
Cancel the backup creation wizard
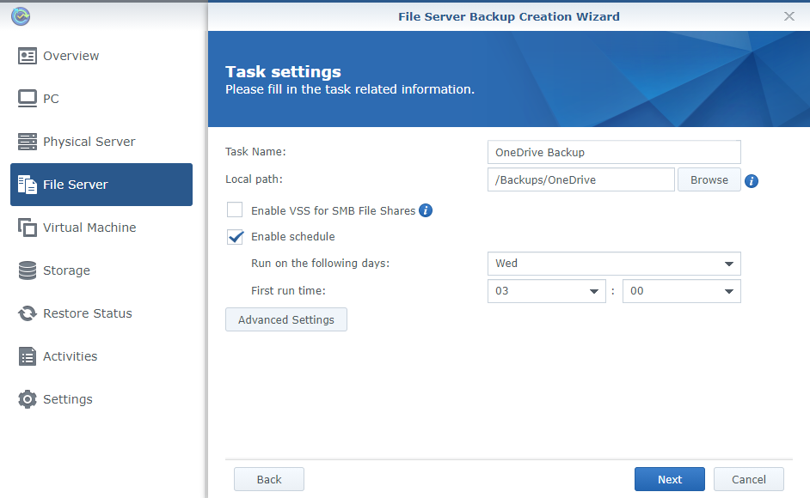(x=749, y=479)
